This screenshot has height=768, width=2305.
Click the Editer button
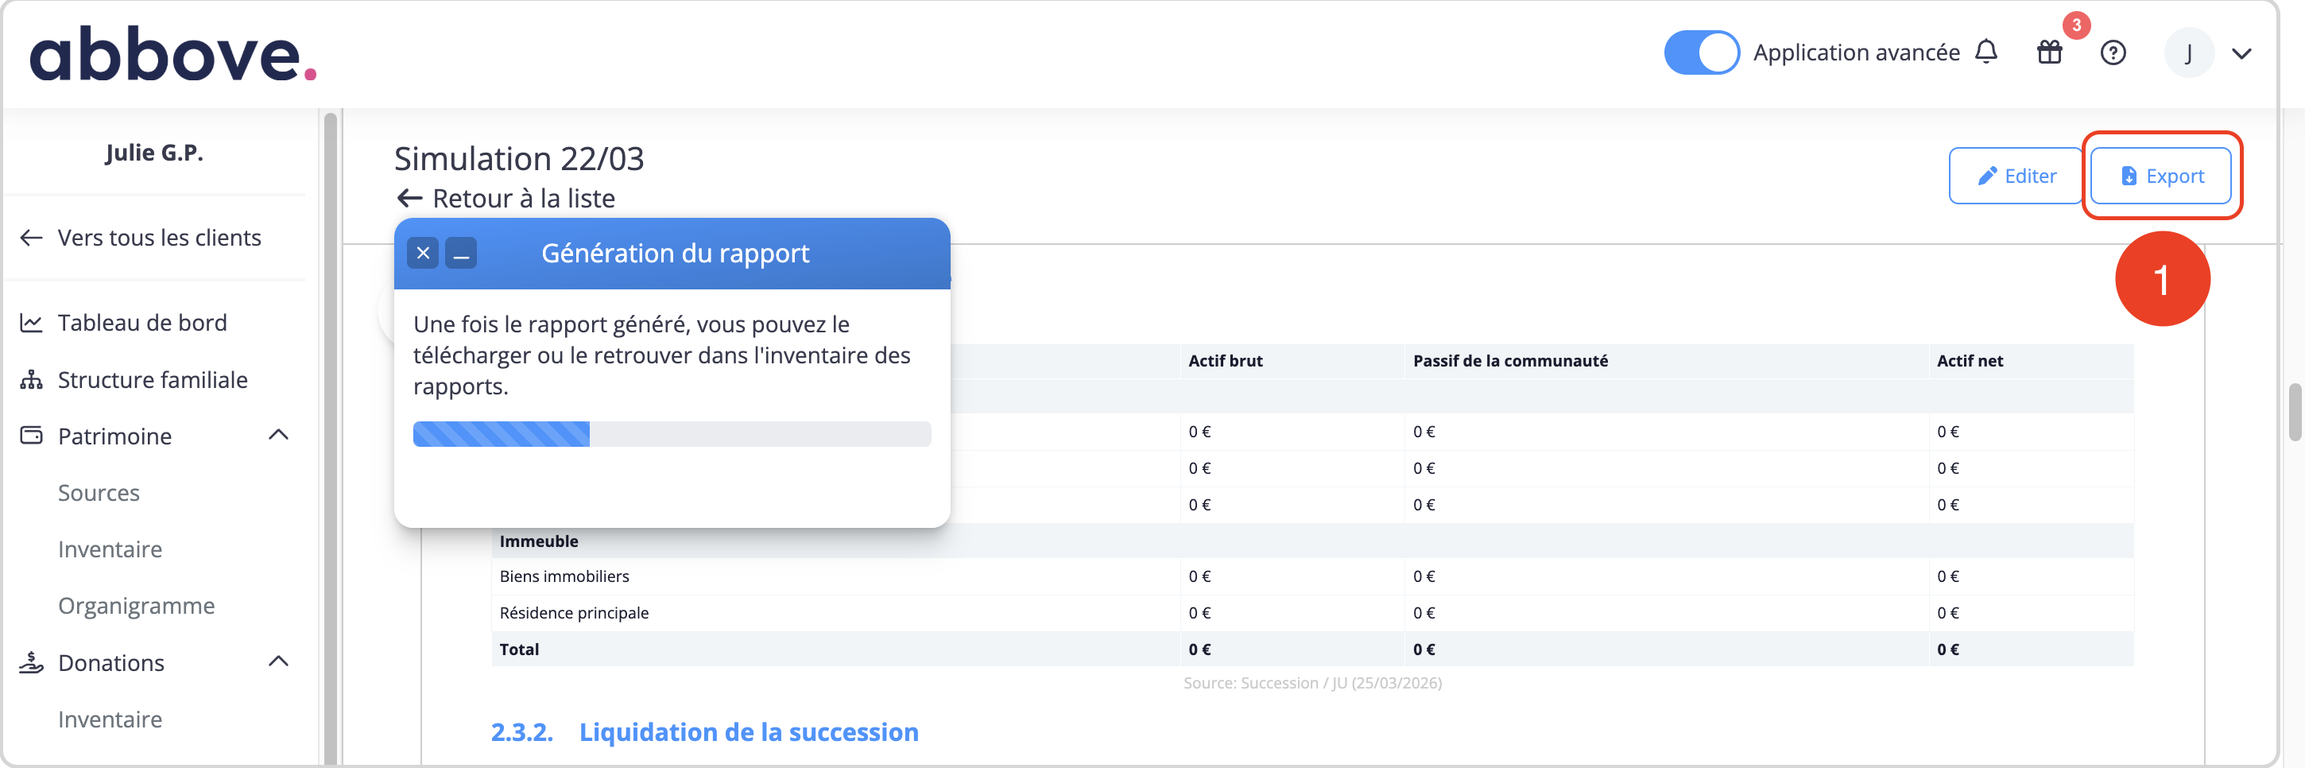click(x=2016, y=176)
